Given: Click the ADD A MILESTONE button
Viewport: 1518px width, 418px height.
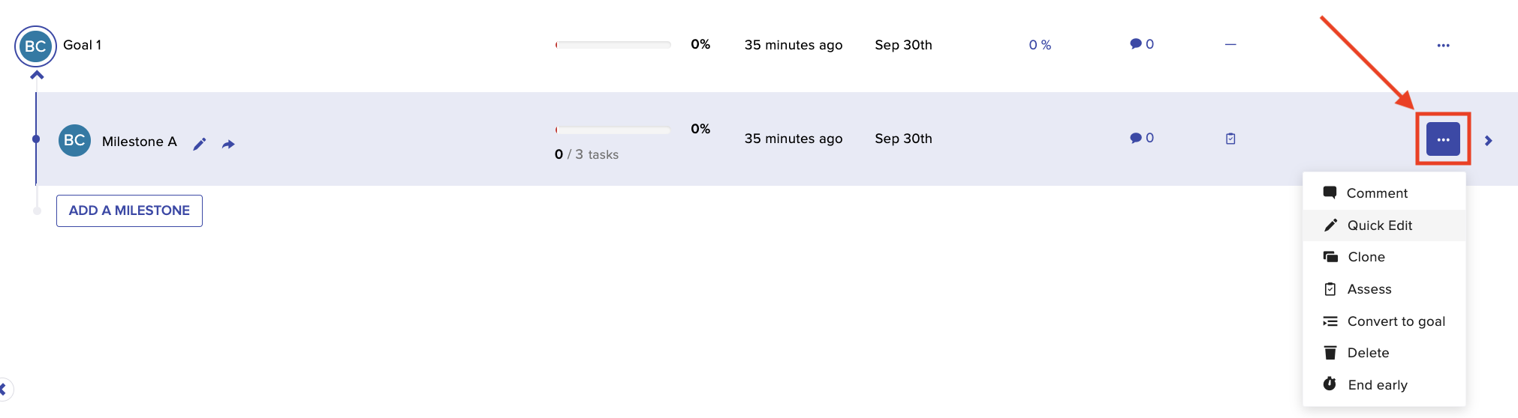Looking at the screenshot, I should [129, 210].
